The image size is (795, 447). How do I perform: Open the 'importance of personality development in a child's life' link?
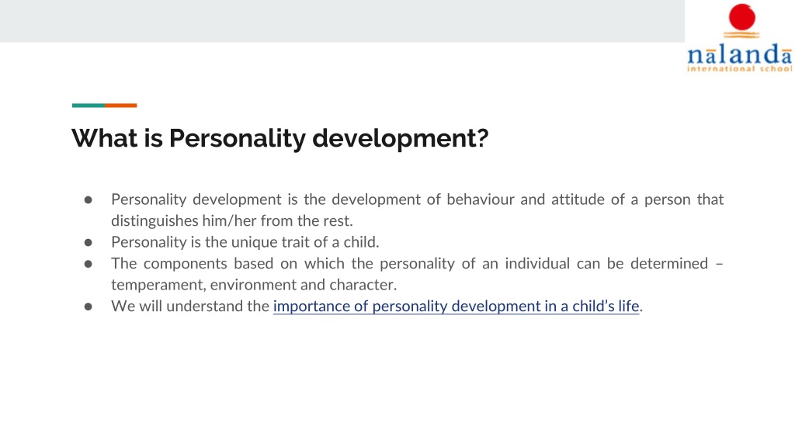pyautogui.click(x=456, y=306)
